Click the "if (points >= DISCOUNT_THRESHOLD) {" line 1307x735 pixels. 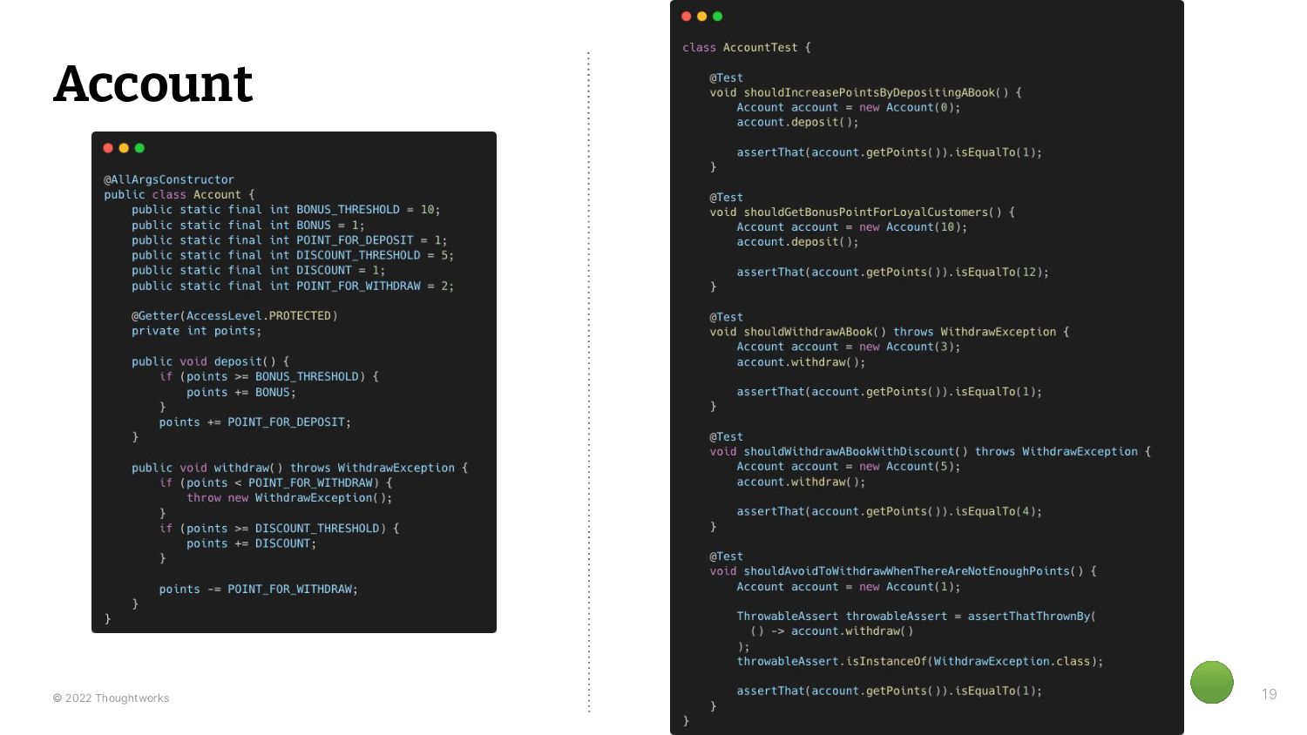click(280, 529)
